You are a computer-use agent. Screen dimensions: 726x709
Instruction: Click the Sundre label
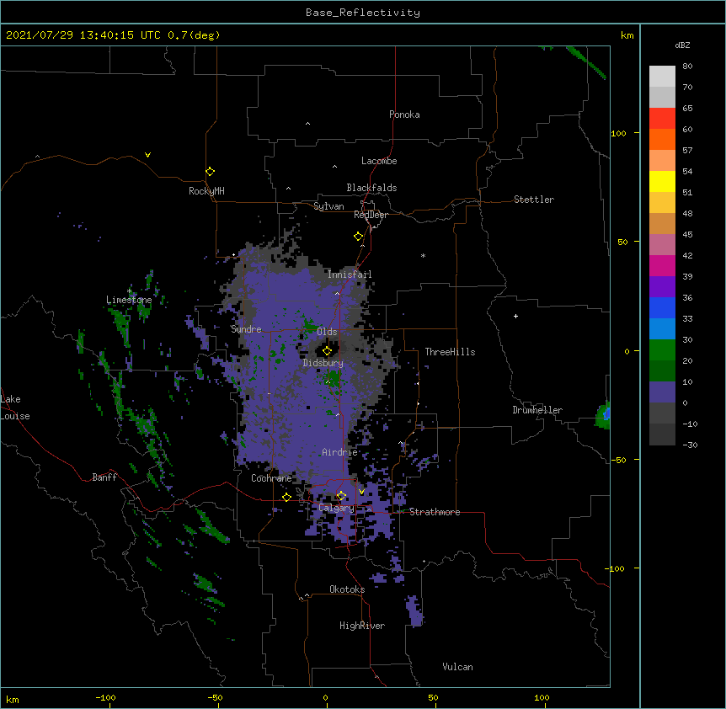(246, 329)
